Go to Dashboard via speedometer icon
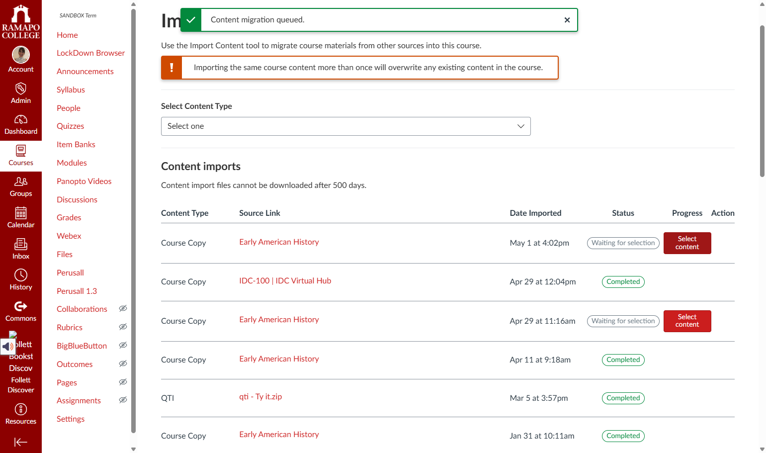The height and width of the screenshot is (453, 766). (21, 124)
